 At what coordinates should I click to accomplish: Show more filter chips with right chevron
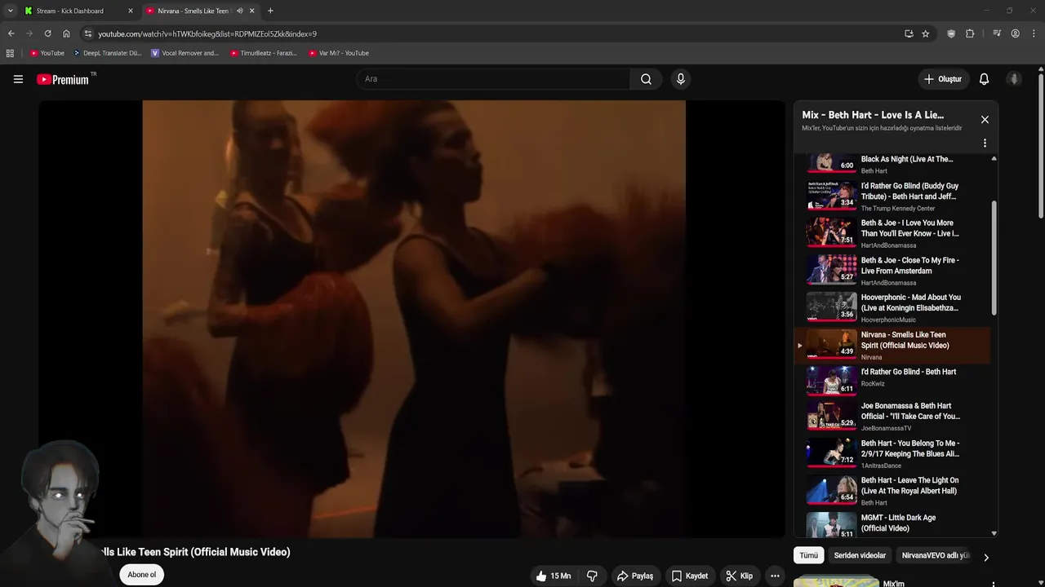coord(985,558)
